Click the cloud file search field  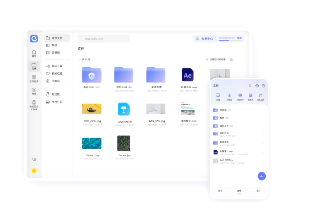104,38
